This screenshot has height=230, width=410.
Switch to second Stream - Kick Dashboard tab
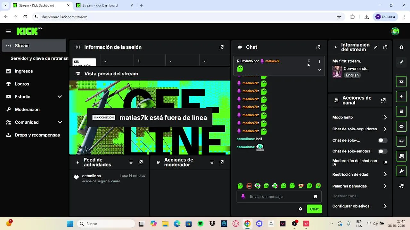[104, 5]
